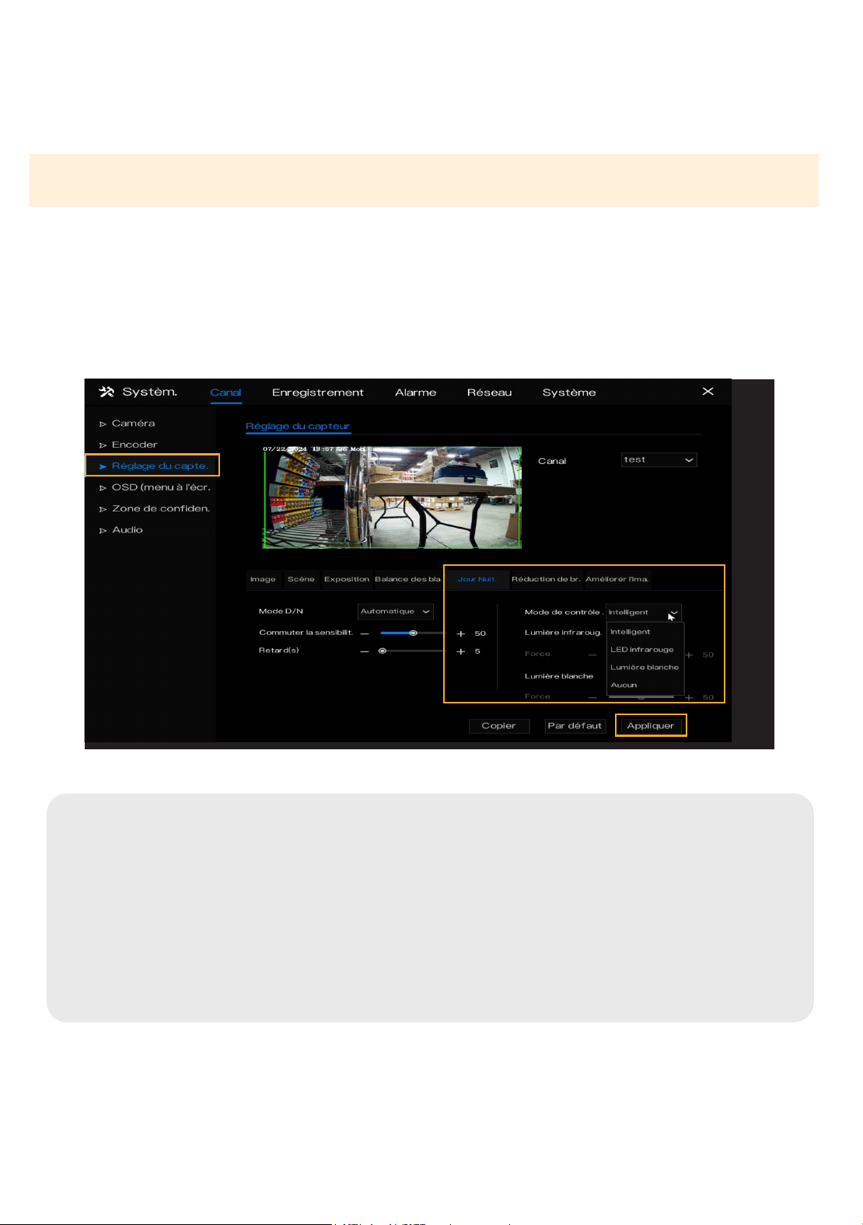Open the Exposition sub-tab
The height and width of the screenshot is (1225, 863).
(x=347, y=579)
